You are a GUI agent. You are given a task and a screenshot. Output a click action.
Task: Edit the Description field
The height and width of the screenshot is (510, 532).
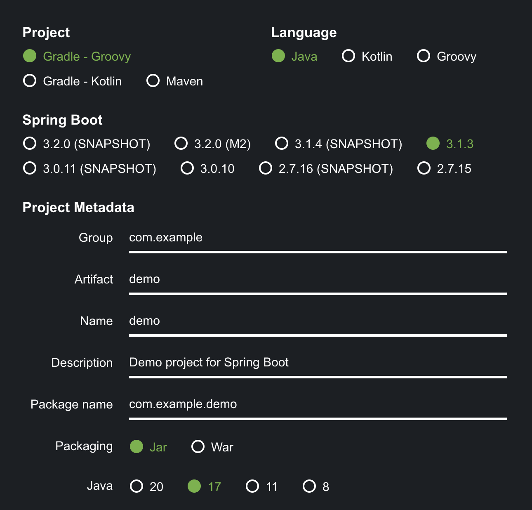pyautogui.click(x=318, y=364)
